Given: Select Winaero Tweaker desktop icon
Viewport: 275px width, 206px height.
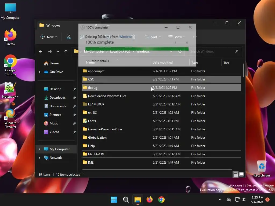Looking at the screenshot, I should click(x=10, y=118).
